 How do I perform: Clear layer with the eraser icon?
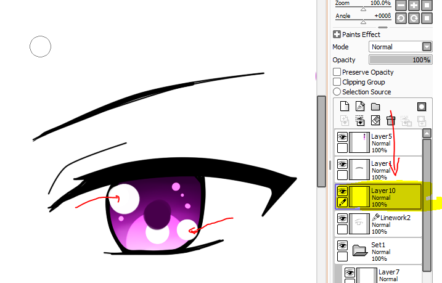coord(375,121)
